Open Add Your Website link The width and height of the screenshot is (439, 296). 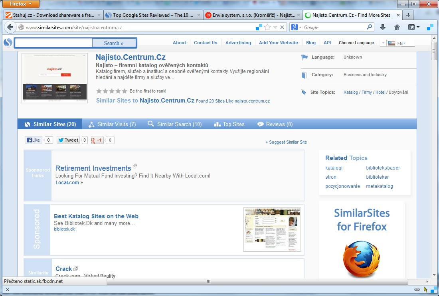coord(278,43)
